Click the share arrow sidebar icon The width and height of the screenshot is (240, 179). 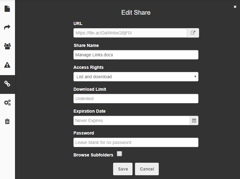[7, 28]
